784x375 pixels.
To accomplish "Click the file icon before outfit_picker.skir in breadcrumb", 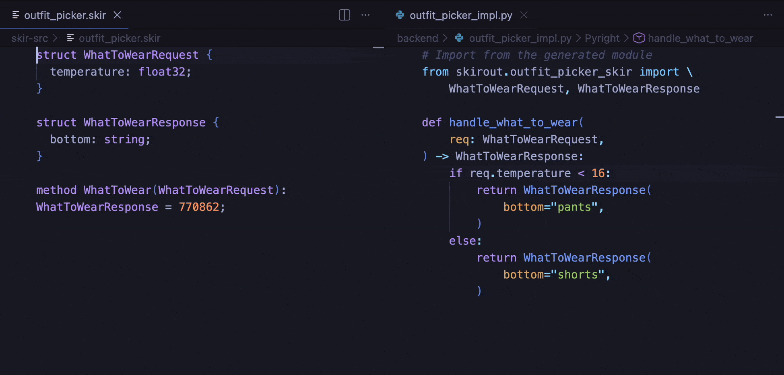I will (70, 38).
